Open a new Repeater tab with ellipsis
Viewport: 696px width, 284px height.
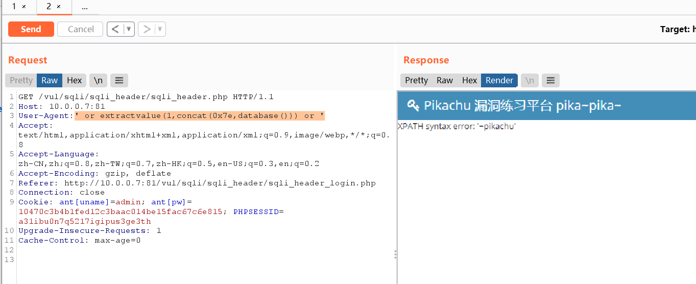click(85, 7)
